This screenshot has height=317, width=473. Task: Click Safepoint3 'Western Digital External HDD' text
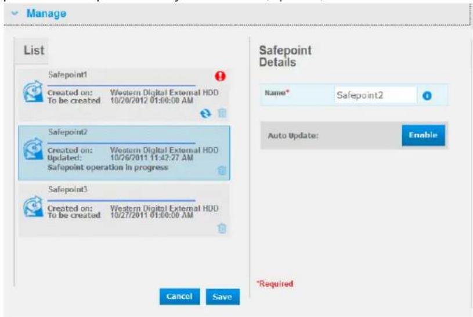coord(164,208)
